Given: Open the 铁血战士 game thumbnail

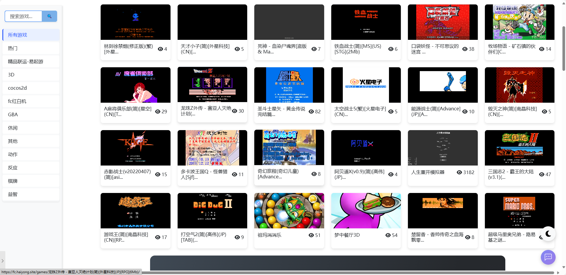Looking at the screenshot, I should pos(366,22).
